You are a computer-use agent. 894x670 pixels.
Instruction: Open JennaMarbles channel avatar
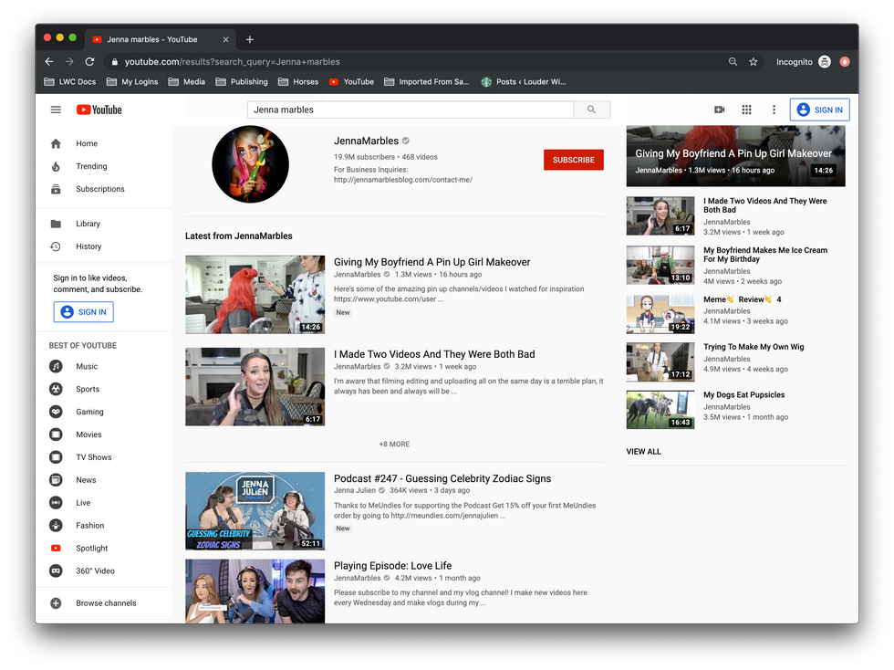coord(250,164)
